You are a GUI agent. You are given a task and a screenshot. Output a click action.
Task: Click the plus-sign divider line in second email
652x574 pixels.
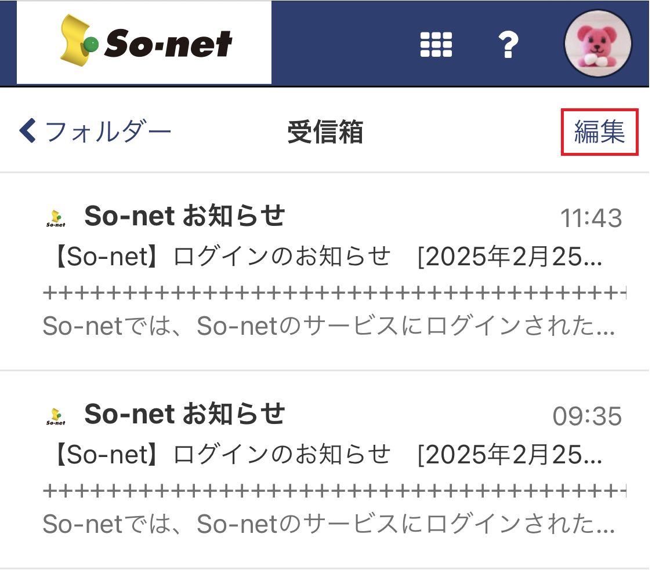click(334, 491)
